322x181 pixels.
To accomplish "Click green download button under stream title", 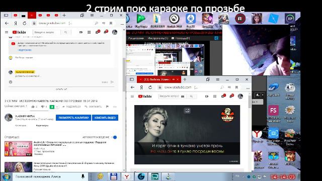I will coord(52,107).
